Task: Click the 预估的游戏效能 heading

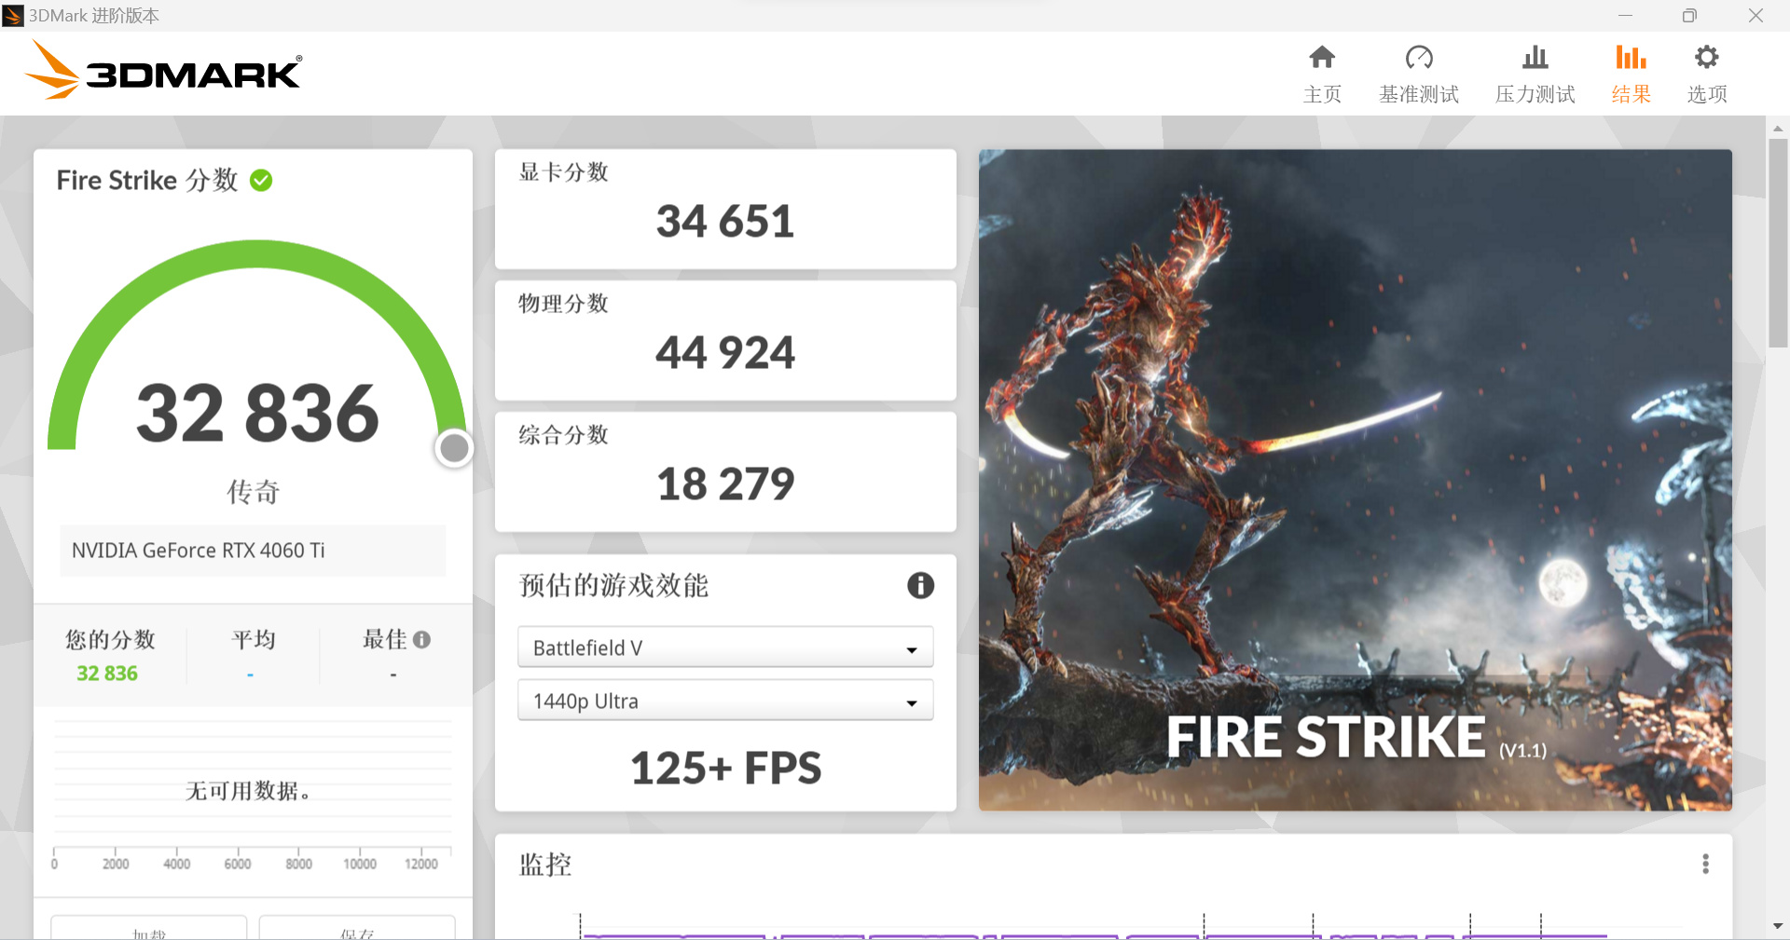Action: coord(613,585)
